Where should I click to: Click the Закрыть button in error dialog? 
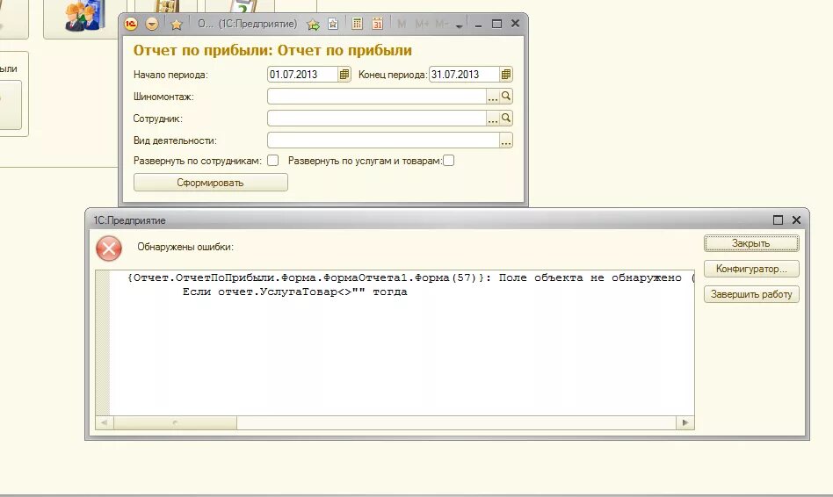point(751,243)
